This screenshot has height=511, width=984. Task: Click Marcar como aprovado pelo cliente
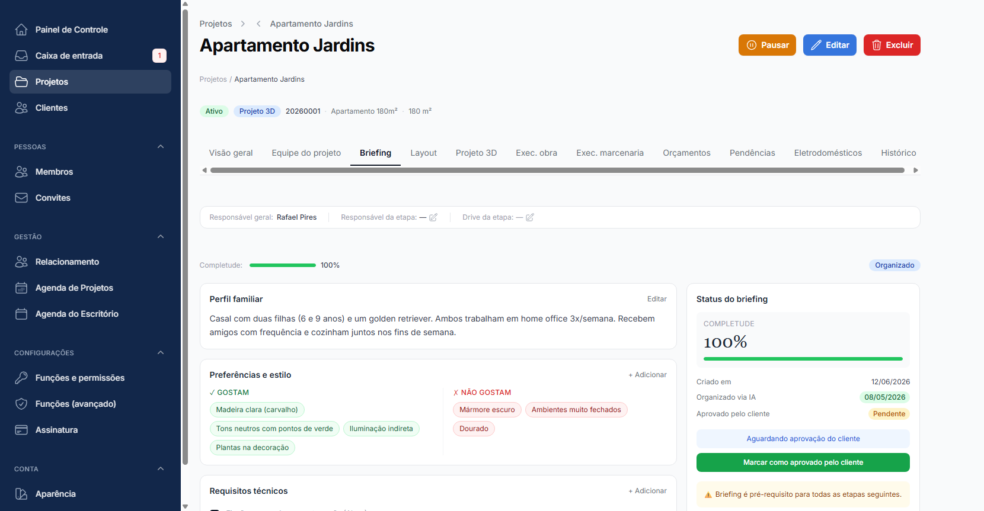803,462
